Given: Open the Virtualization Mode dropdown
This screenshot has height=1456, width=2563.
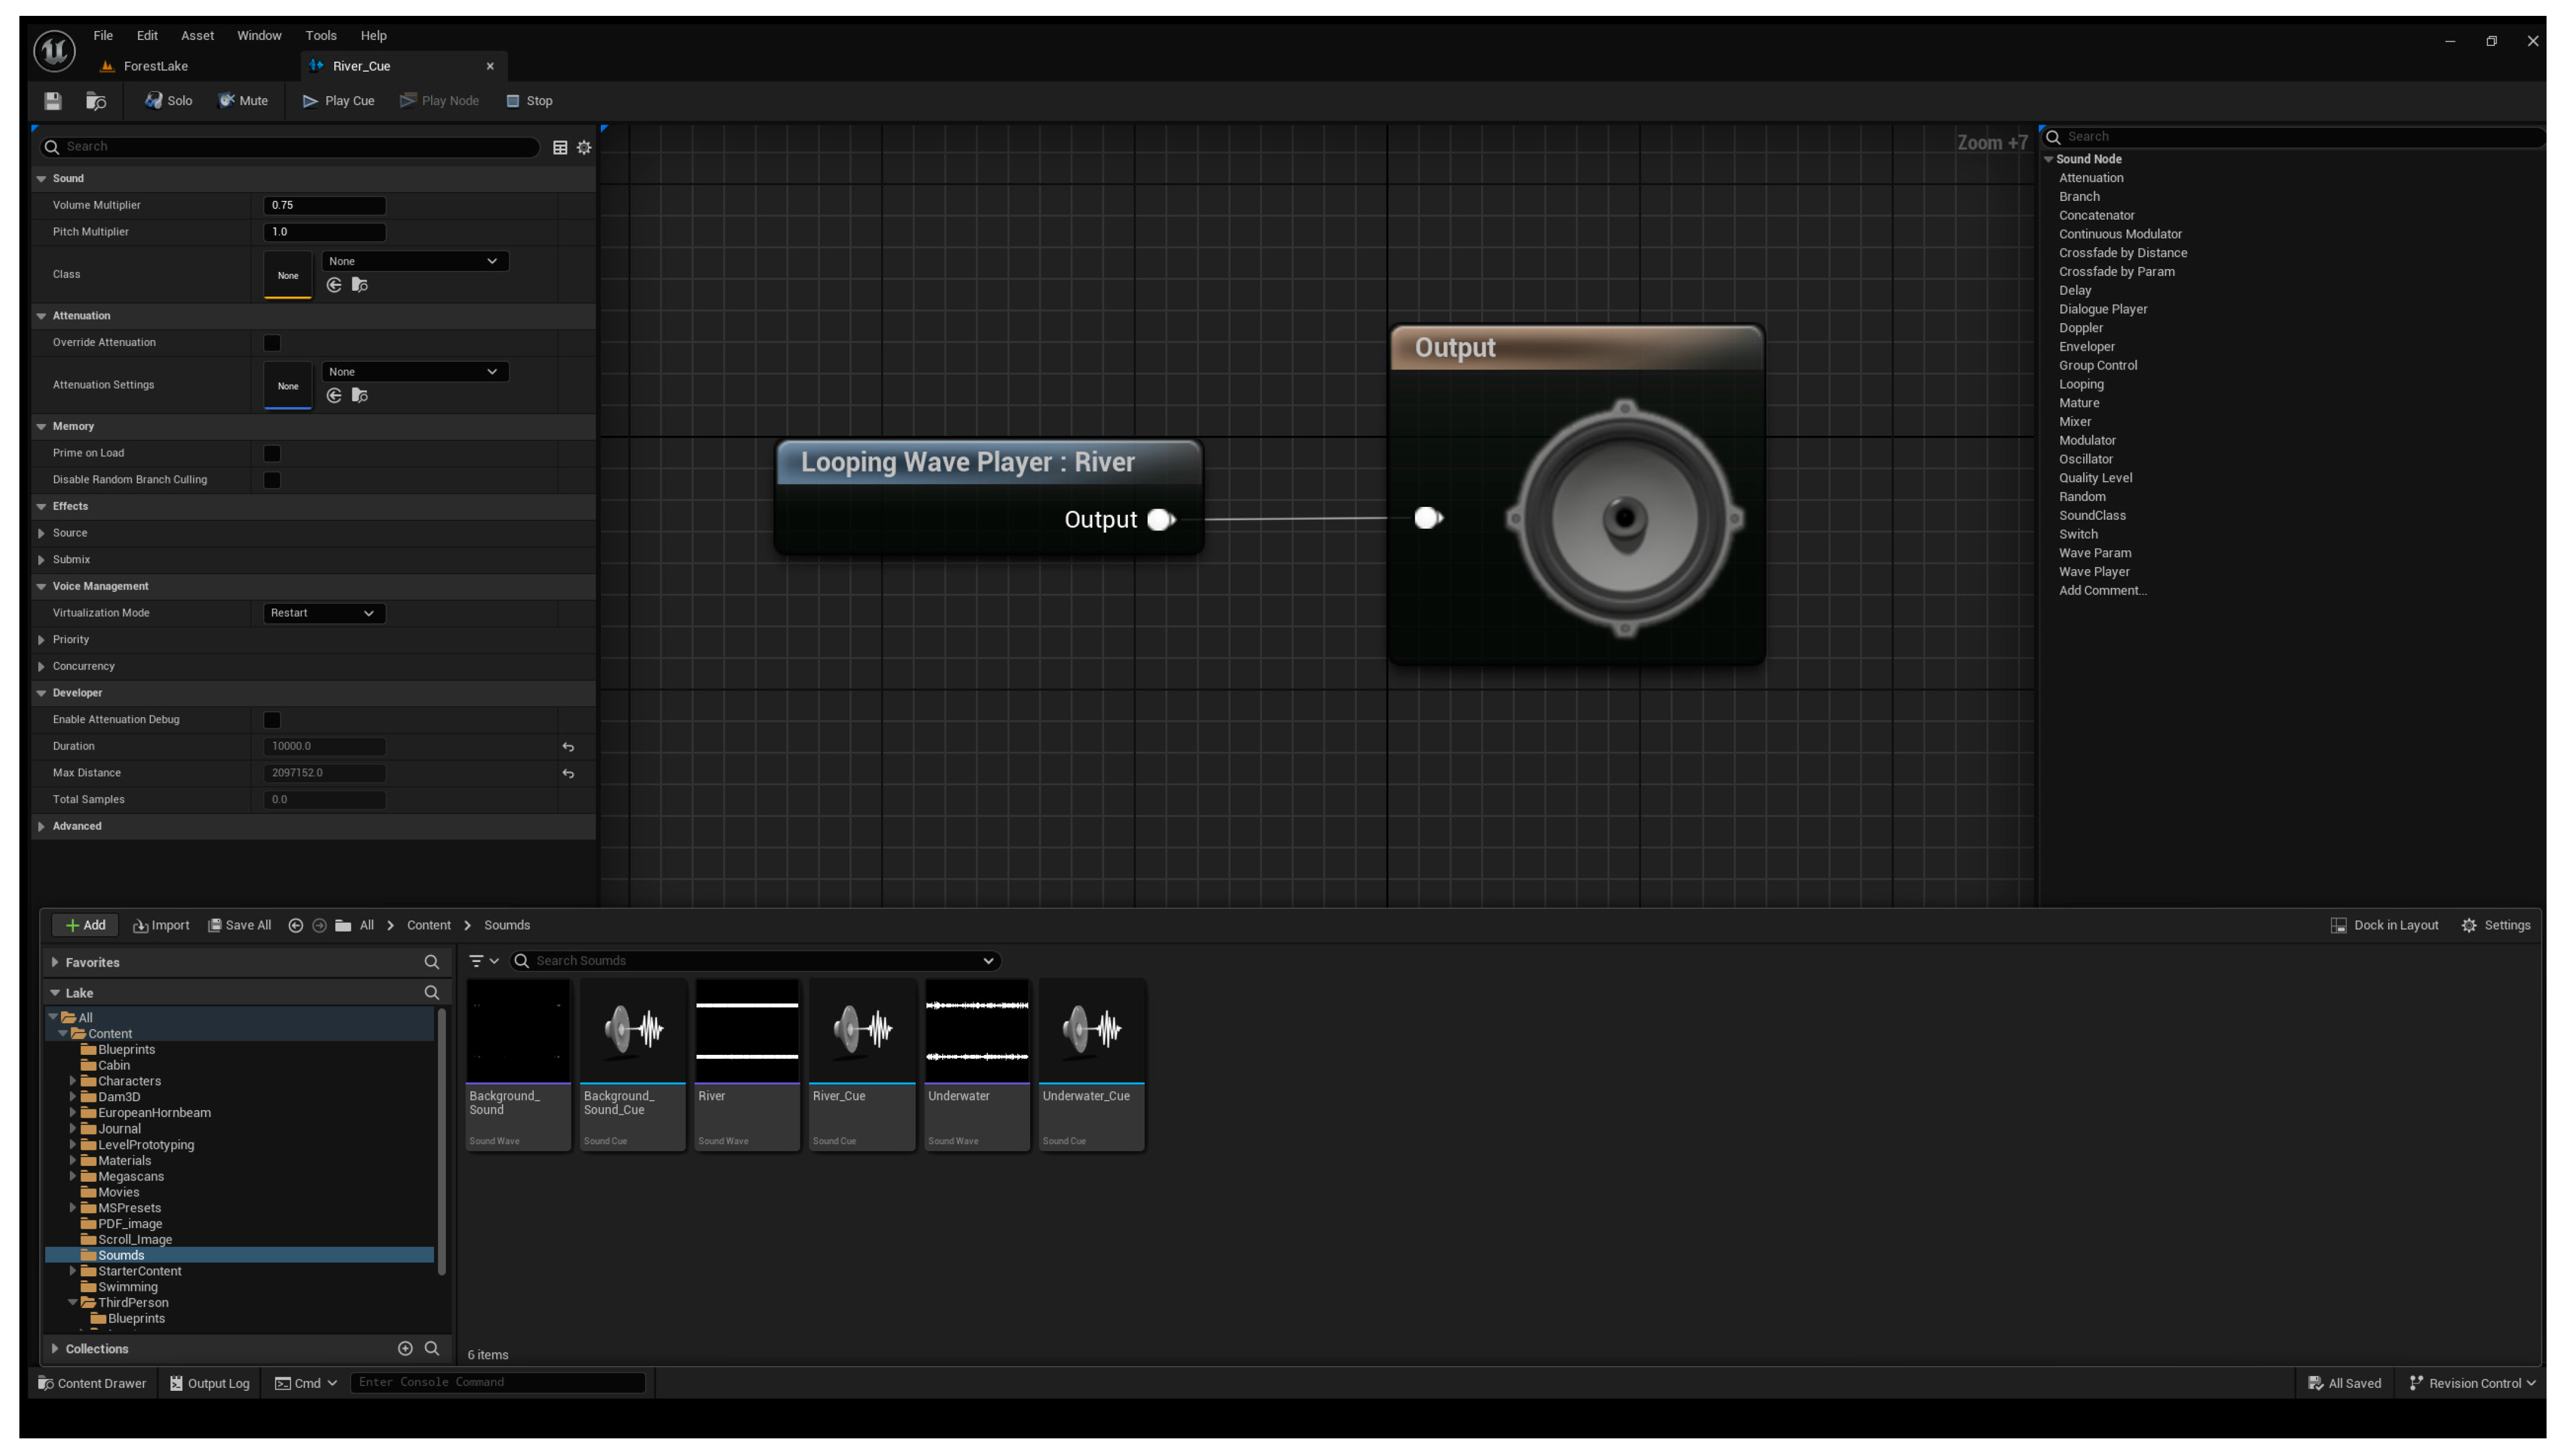Looking at the screenshot, I should [x=323, y=613].
